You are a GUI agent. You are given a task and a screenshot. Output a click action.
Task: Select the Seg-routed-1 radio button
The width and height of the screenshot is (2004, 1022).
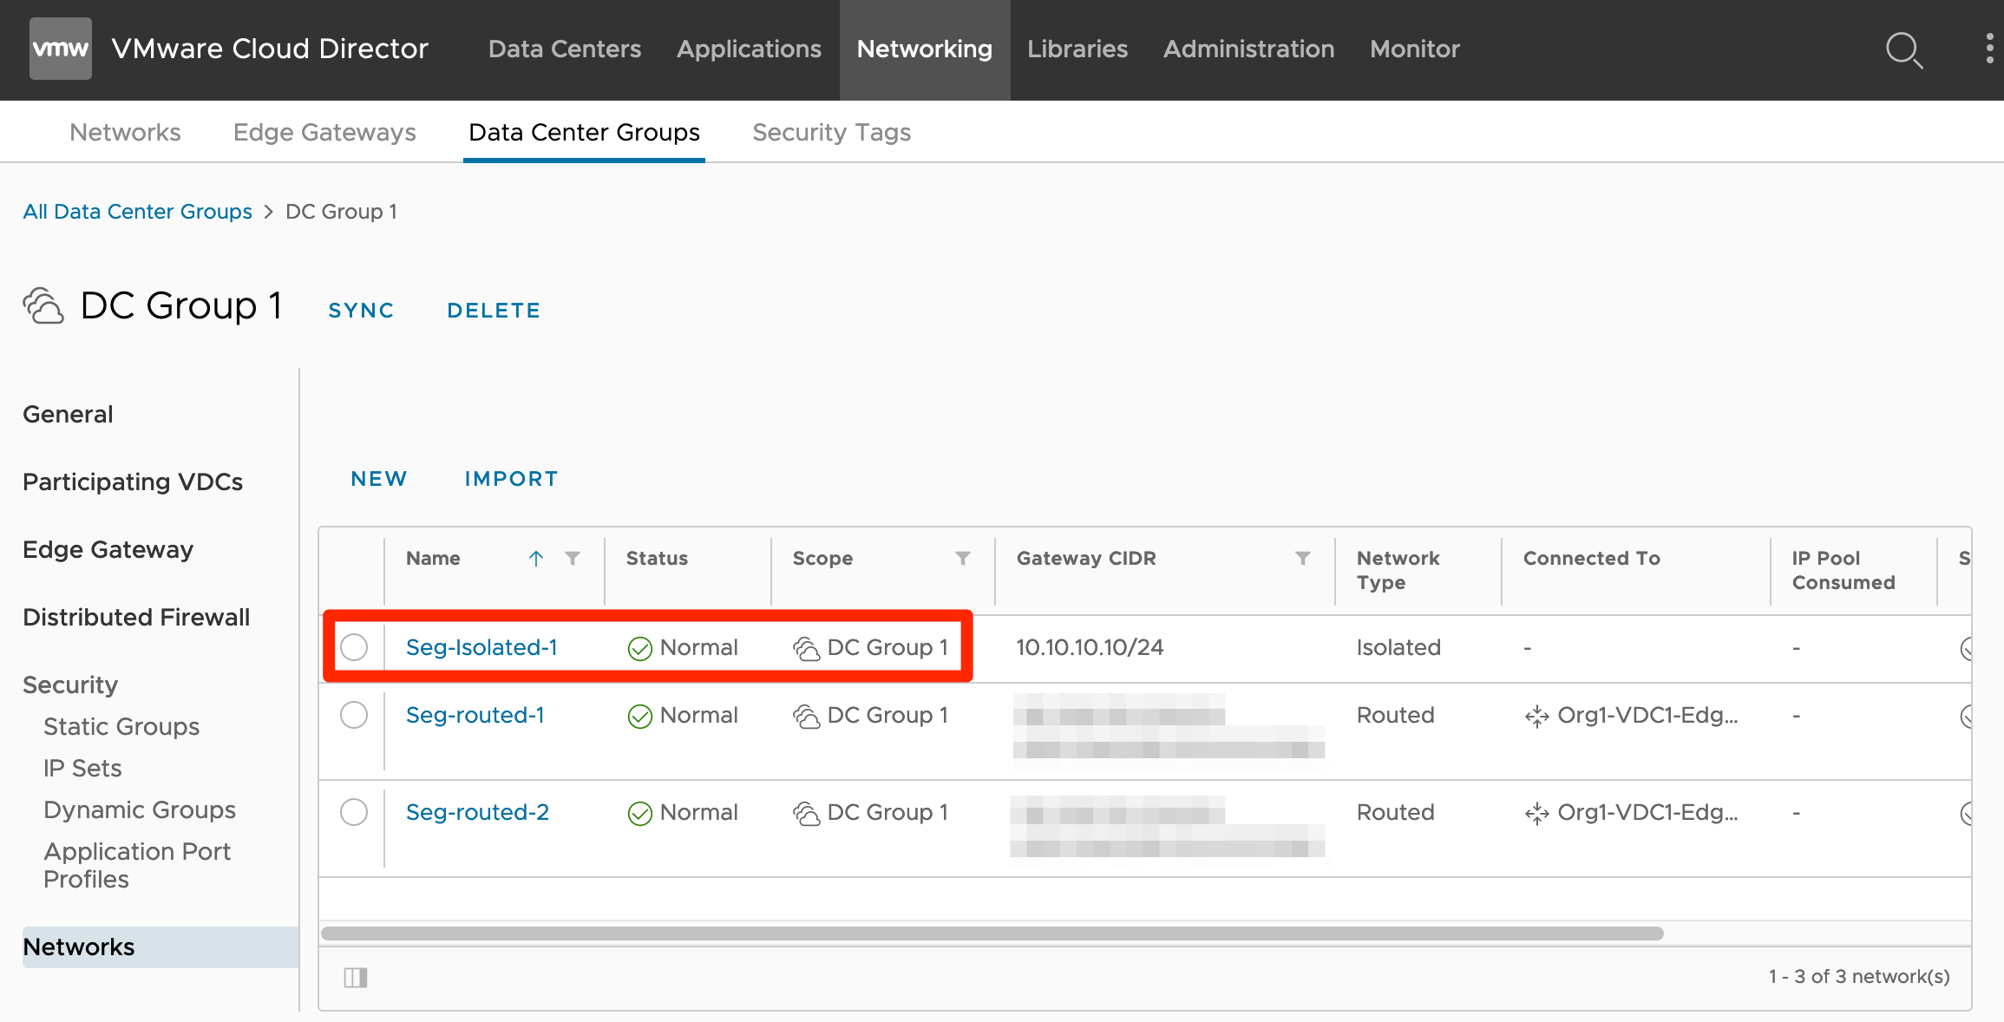[x=354, y=715]
